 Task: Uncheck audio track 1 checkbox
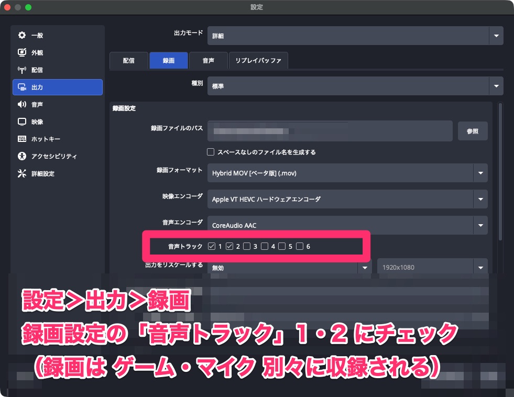tap(212, 246)
